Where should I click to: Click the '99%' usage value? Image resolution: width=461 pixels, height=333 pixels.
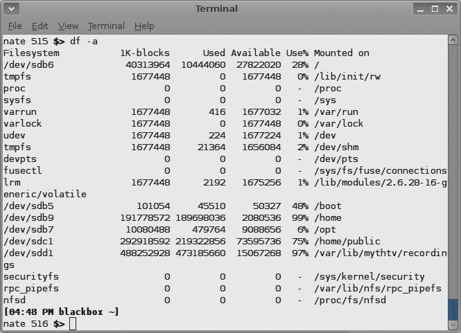tap(300, 217)
